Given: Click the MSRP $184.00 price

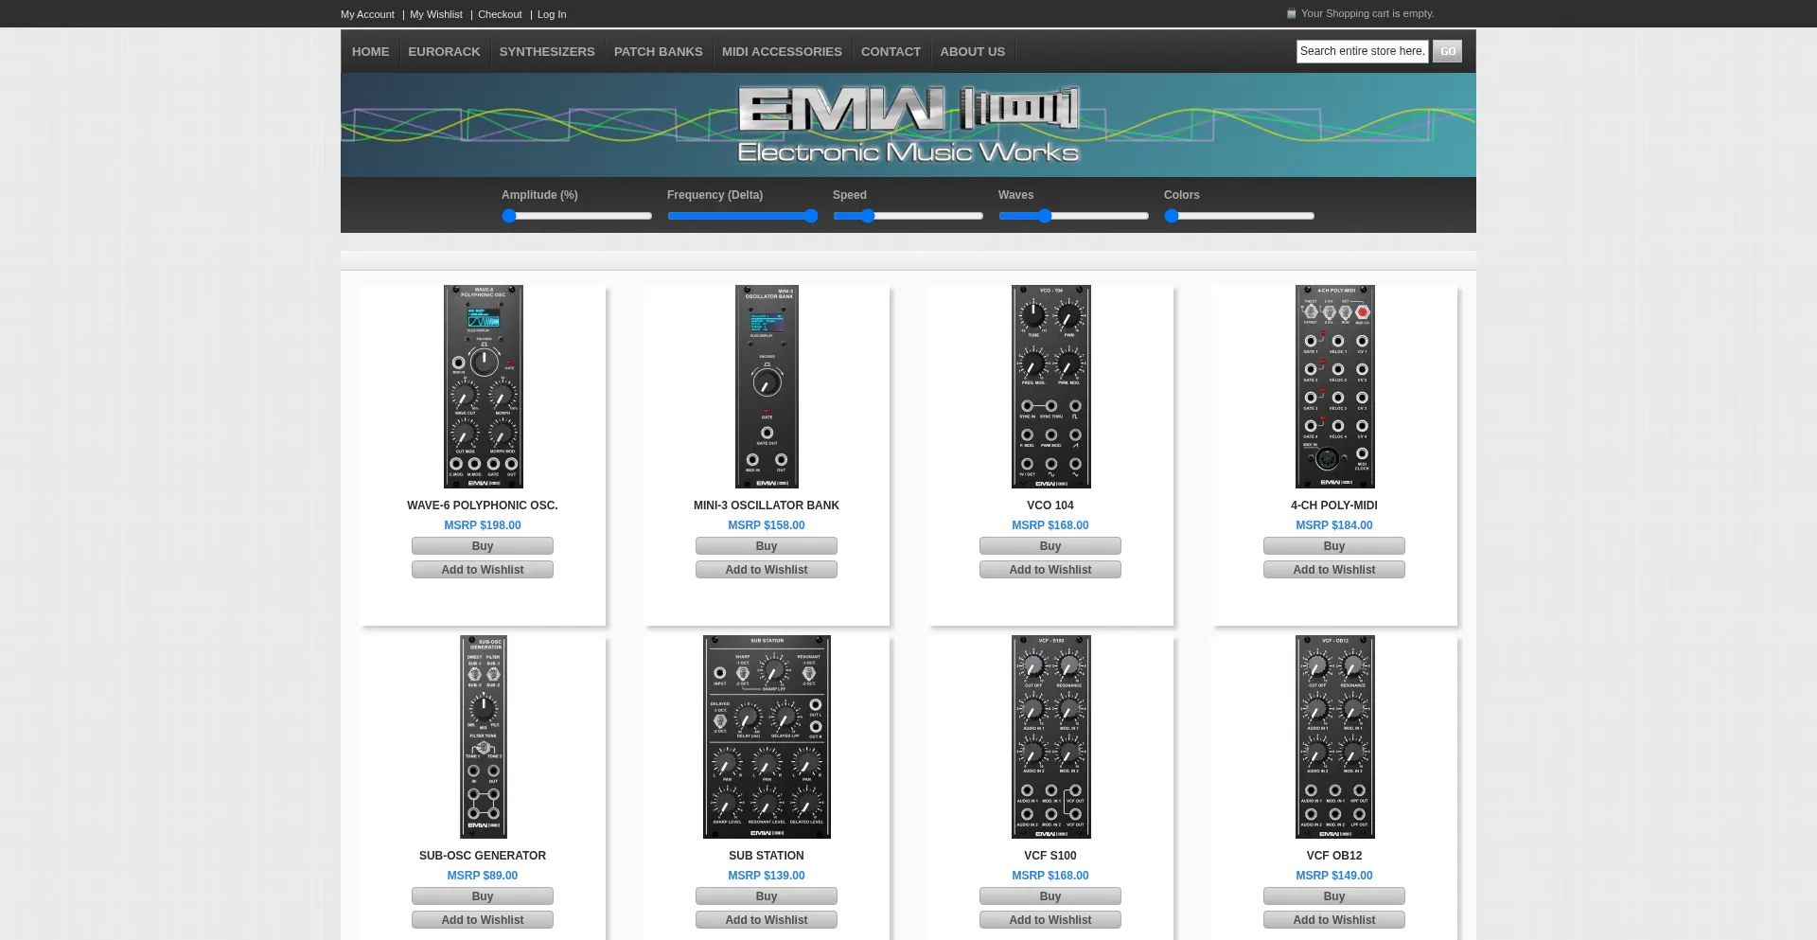Looking at the screenshot, I should pyautogui.click(x=1334, y=525).
